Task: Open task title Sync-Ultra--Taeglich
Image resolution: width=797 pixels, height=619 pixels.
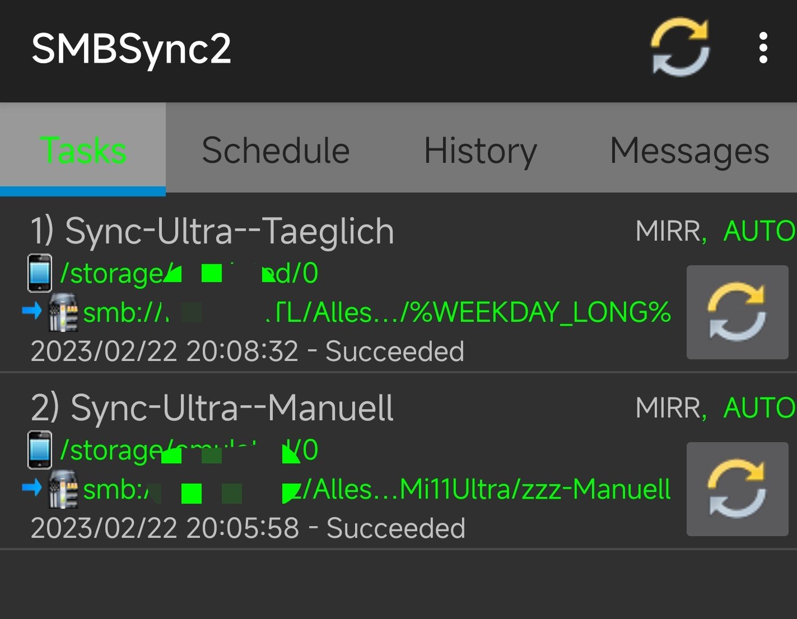Action: (213, 231)
